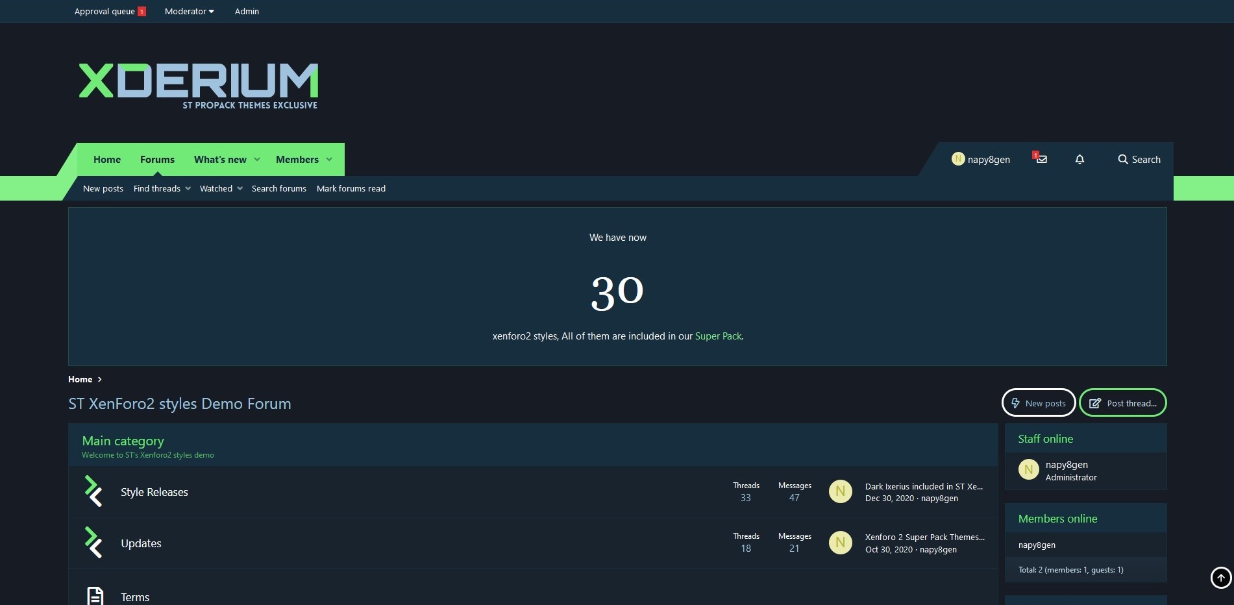This screenshot has height=605, width=1234.
Task: Open the Updates forum
Action: (x=141, y=543)
